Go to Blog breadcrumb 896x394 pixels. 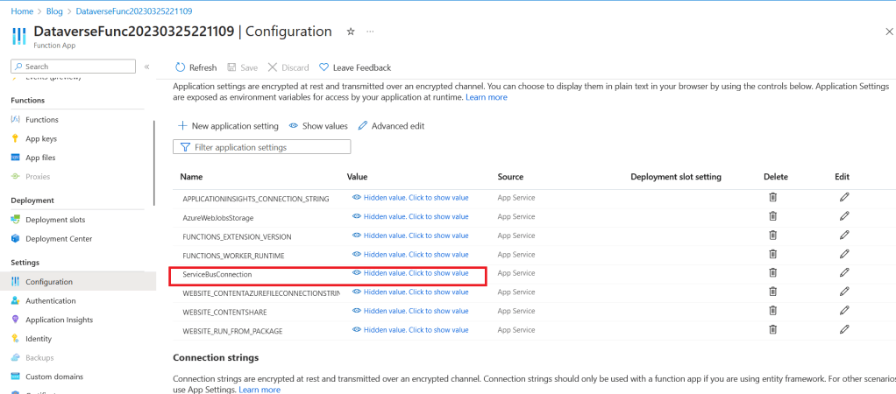point(55,11)
